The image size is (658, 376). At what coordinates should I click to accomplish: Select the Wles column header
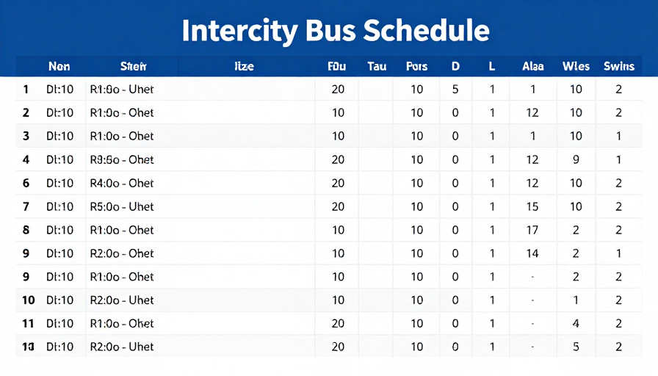(x=576, y=66)
